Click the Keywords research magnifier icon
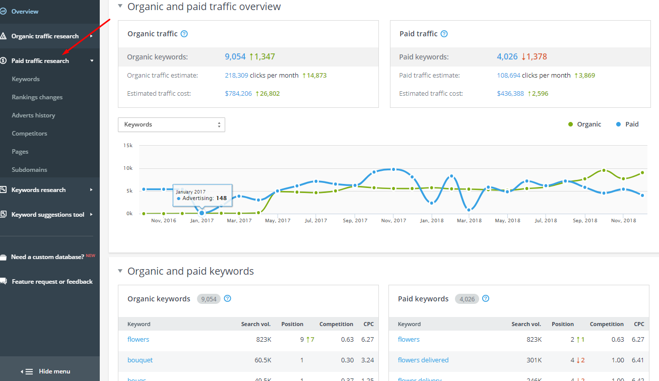 [3, 189]
